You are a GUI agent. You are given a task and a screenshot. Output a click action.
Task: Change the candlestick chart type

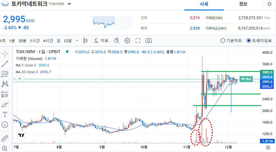(x=85, y=41)
